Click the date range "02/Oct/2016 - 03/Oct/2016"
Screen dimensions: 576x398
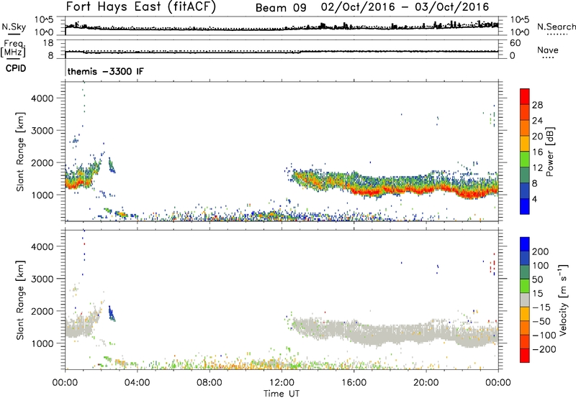click(405, 7)
